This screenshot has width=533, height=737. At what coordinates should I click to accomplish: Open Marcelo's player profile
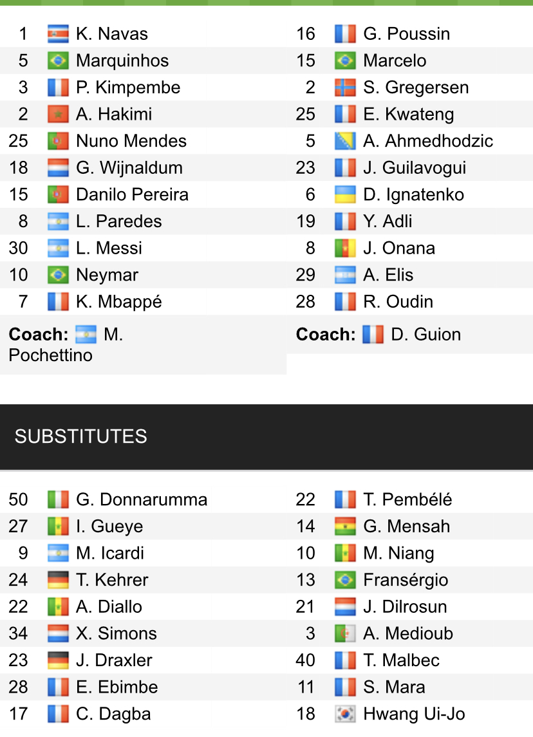click(x=395, y=61)
